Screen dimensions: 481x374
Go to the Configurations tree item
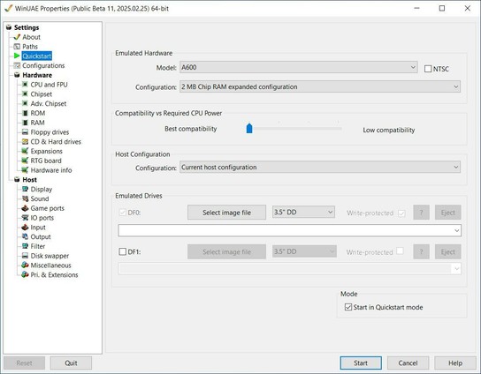click(x=43, y=65)
